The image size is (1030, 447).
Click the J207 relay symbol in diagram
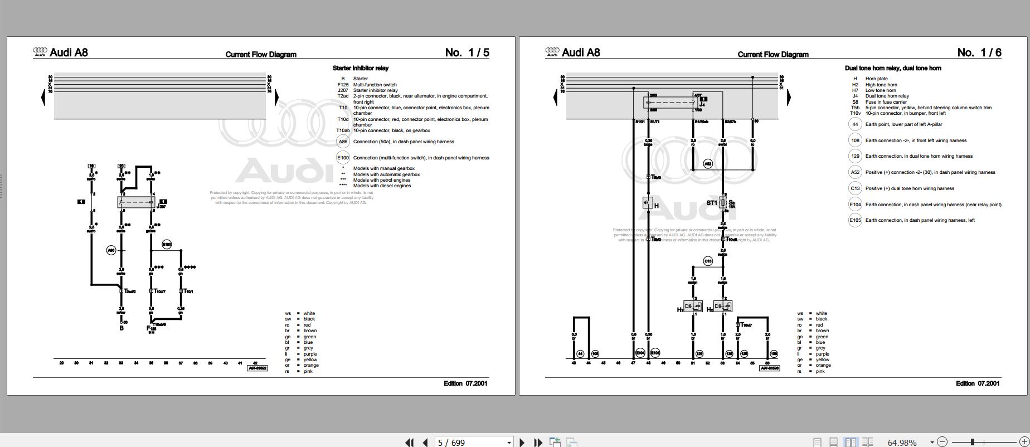137,202
